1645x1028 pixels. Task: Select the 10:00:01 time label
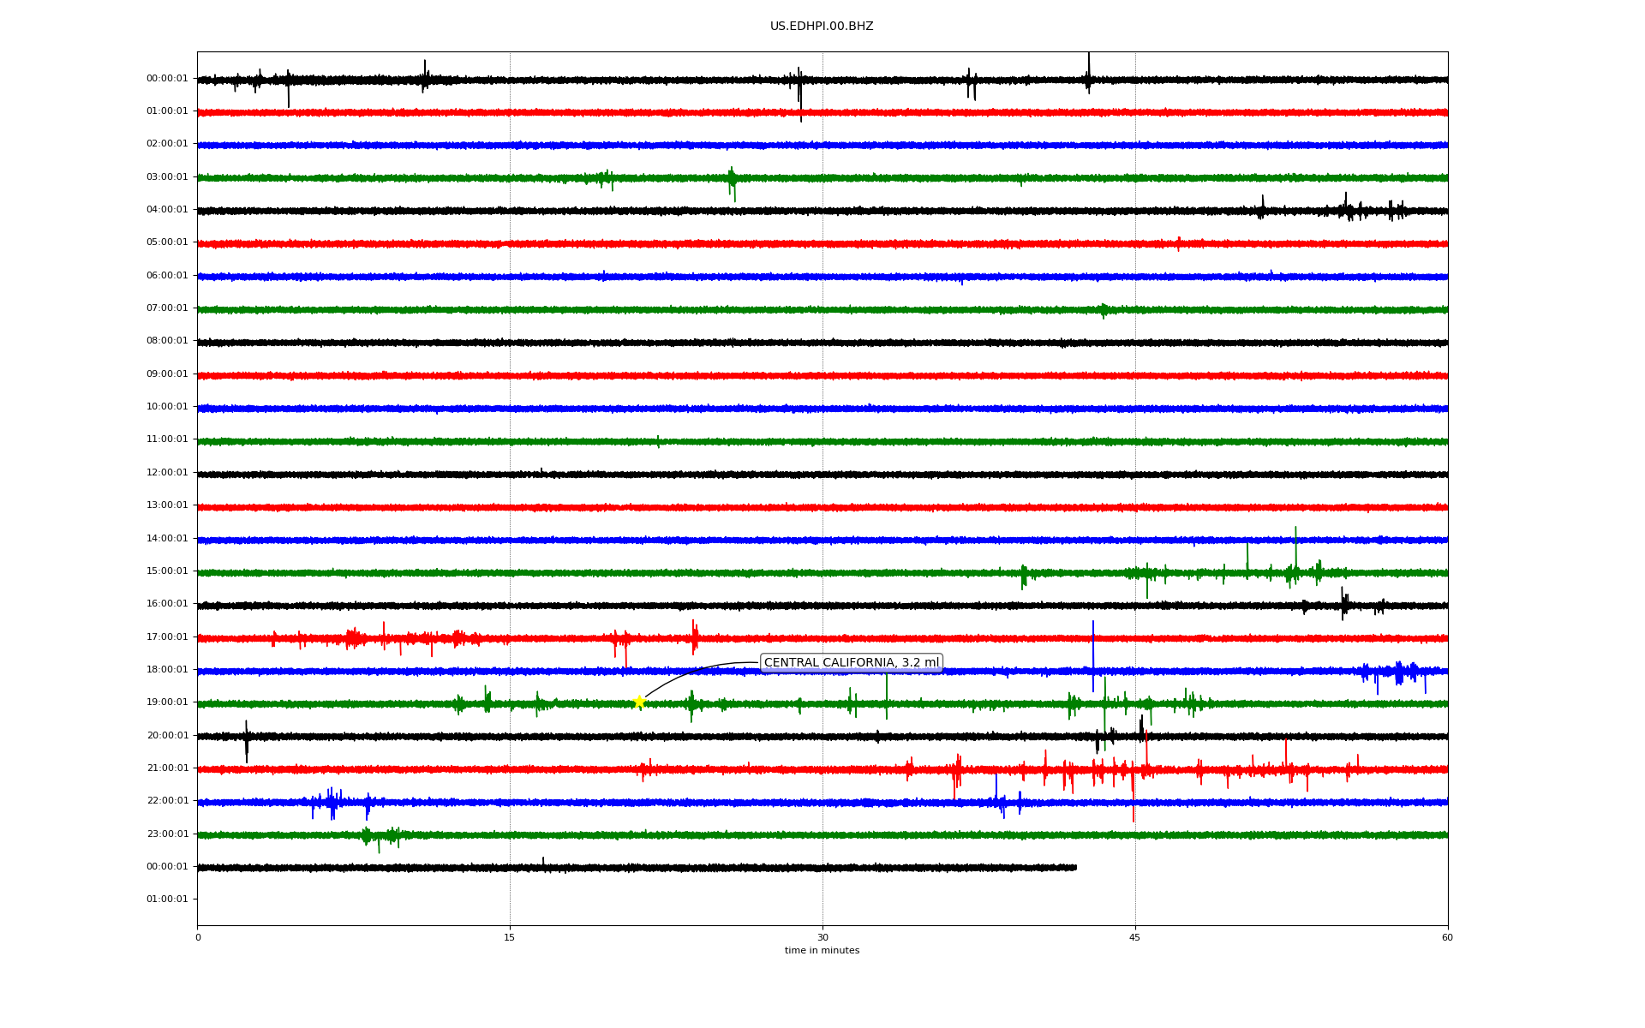pyautogui.click(x=167, y=406)
